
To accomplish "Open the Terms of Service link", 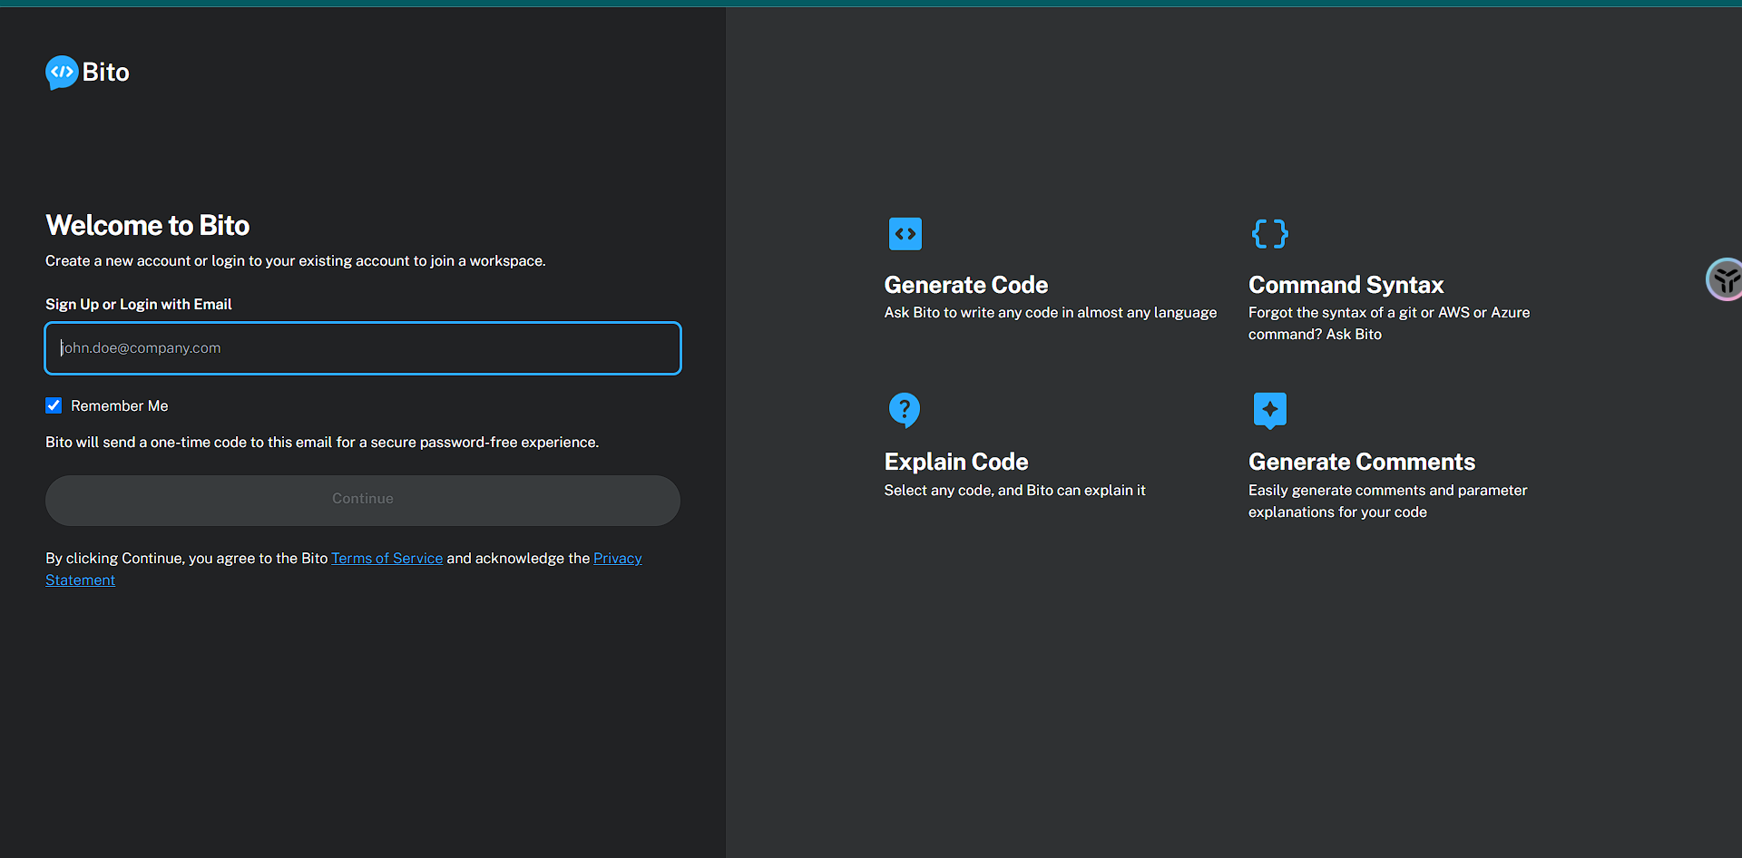I will tap(387, 558).
